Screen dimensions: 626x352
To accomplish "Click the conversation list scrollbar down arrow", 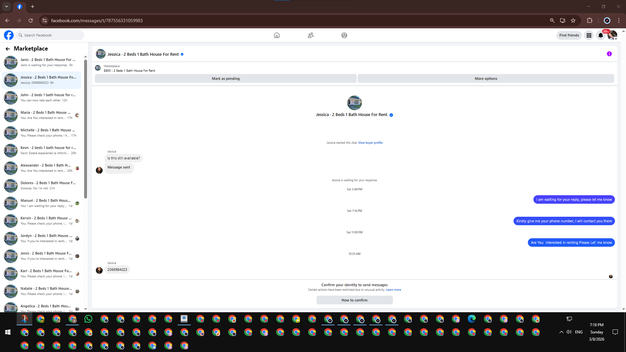I will coord(85,309).
